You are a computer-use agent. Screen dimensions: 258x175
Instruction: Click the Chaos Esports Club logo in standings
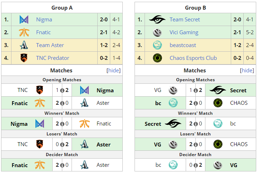[157, 58]
